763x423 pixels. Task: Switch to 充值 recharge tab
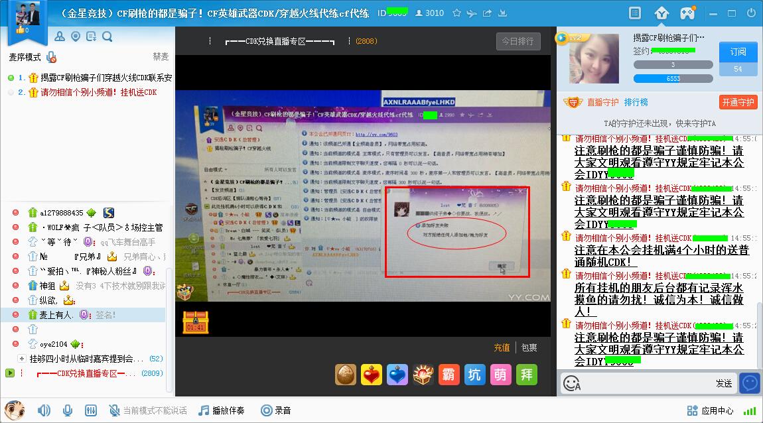502,347
